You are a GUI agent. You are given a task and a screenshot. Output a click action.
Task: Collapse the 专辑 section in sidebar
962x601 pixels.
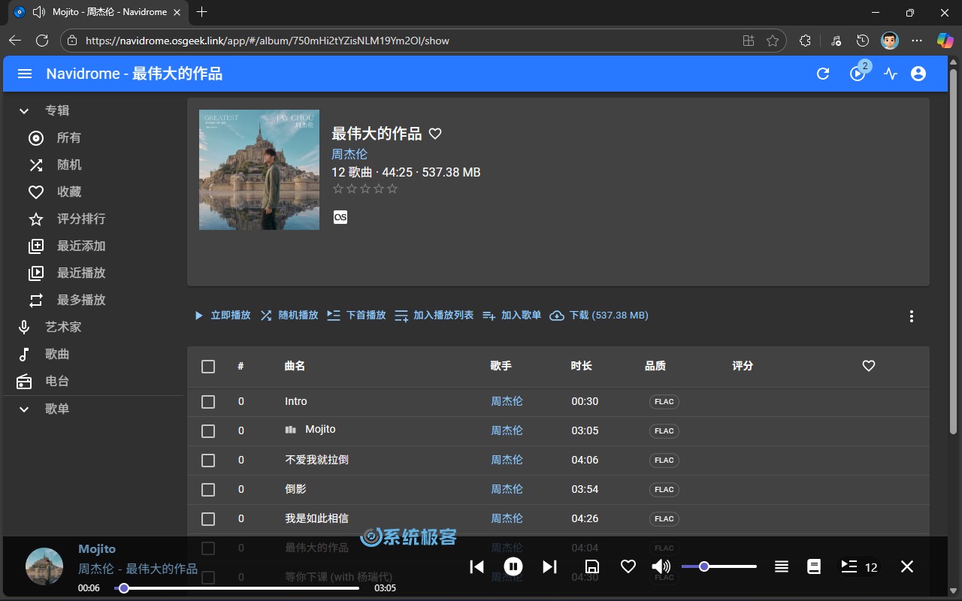coord(24,111)
